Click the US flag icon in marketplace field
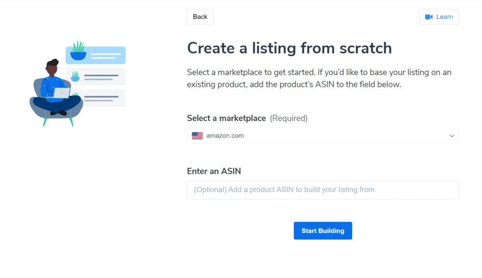Viewport: 482px width, 278px height. pyautogui.click(x=197, y=135)
